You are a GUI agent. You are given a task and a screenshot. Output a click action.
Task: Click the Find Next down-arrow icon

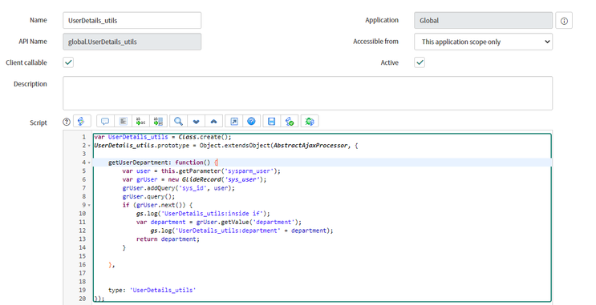pos(197,122)
